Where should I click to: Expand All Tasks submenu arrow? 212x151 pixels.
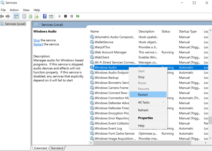coord(163,102)
